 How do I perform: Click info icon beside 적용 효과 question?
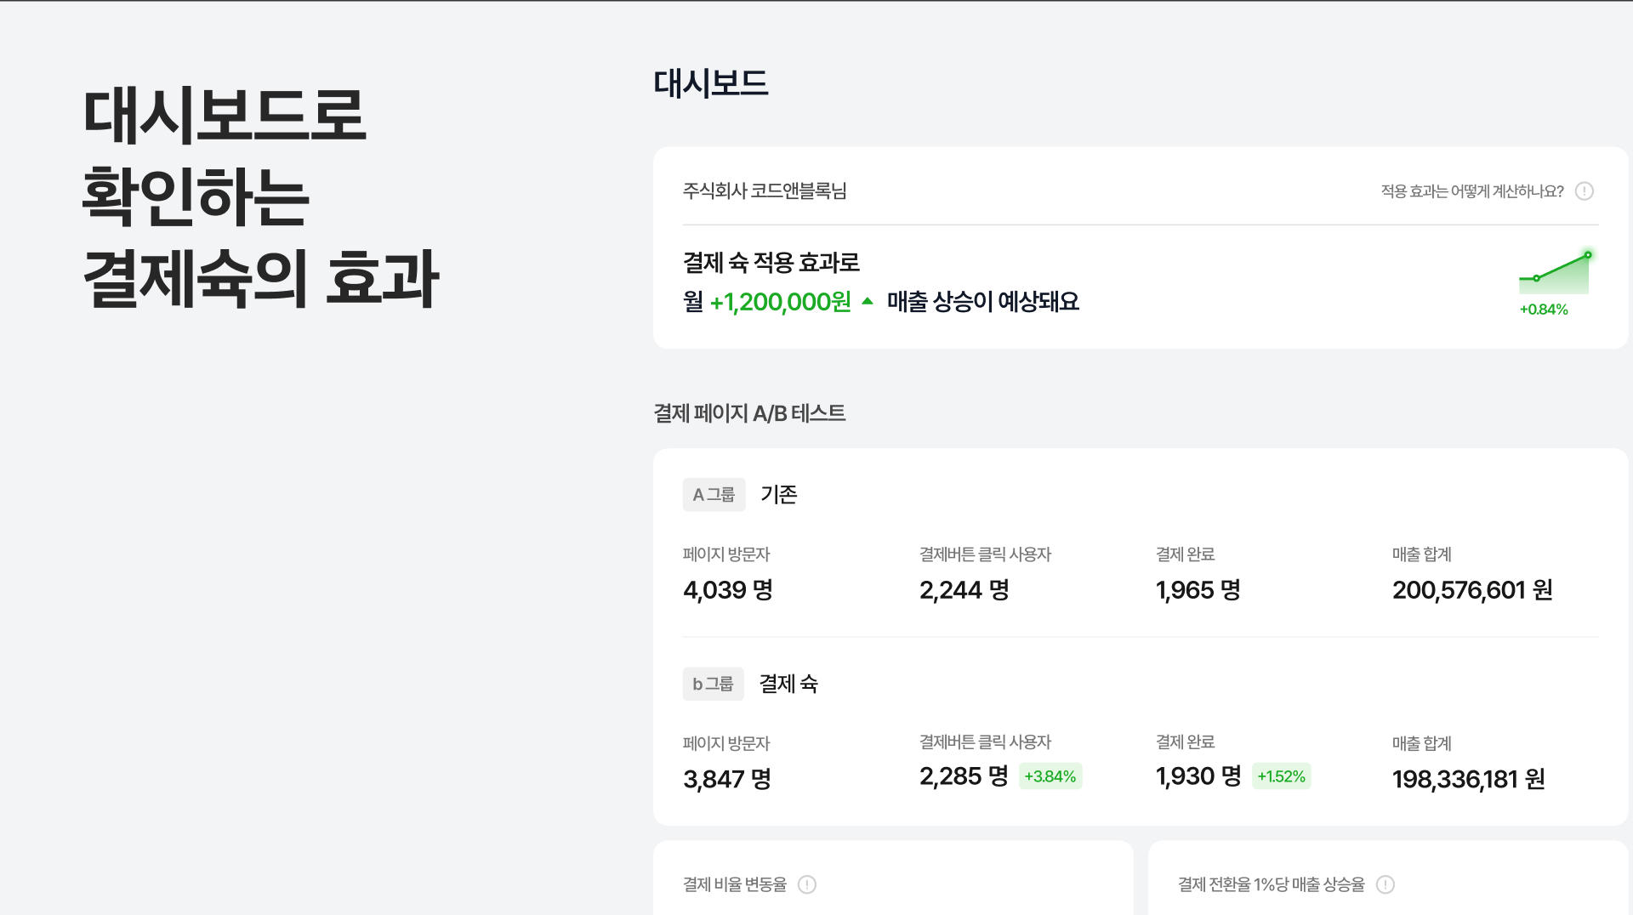click(1584, 191)
